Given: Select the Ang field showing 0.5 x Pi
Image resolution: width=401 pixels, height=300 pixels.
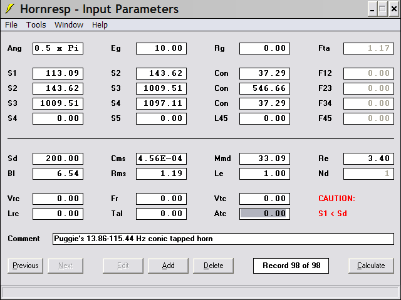Looking at the screenshot, I should pyautogui.click(x=58, y=48).
